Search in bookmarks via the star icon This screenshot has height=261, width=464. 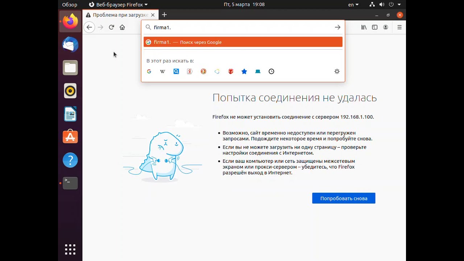click(x=244, y=71)
